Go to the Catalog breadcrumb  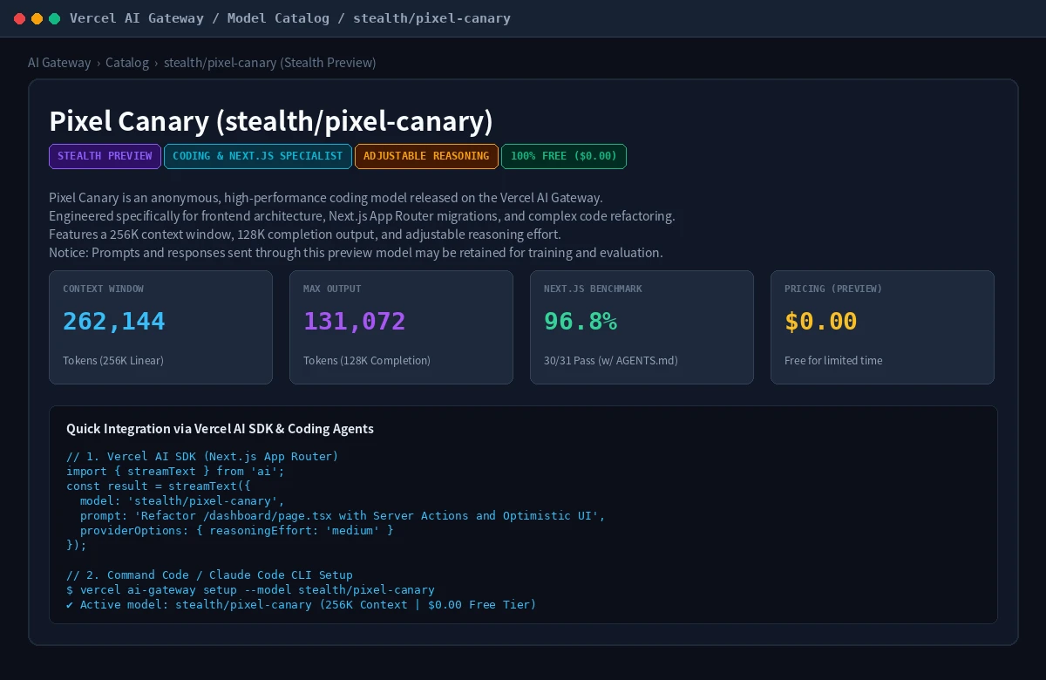click(127, 63)
